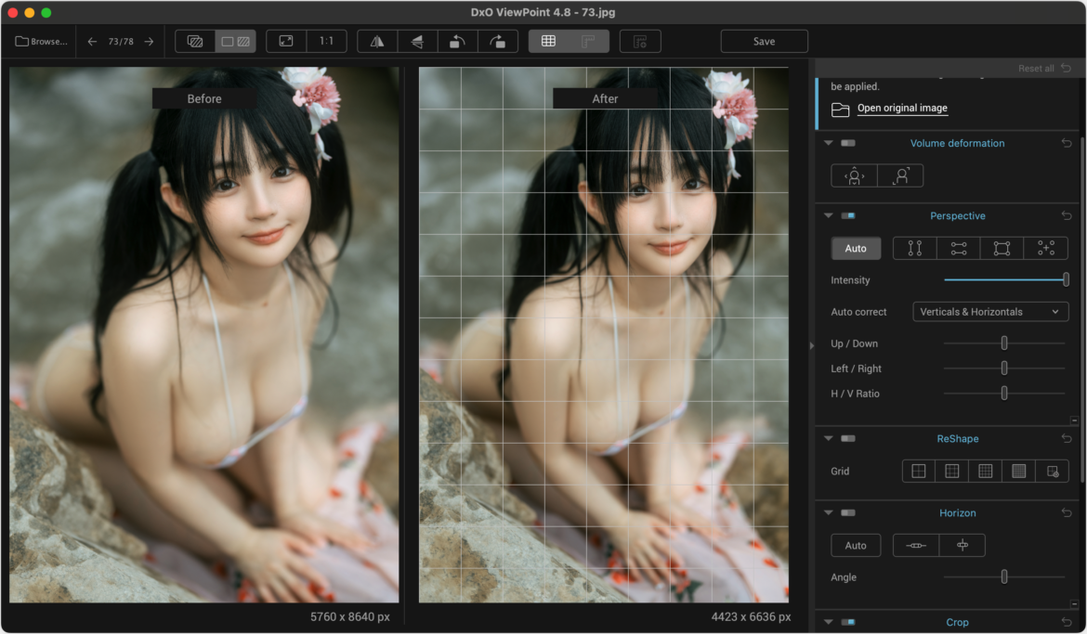Choose the force horizontal parallels perspective tool
This screenshot has width=1087, height=634.
(959, 248)
